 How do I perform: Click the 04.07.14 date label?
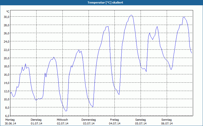click(x=115, y=124)
